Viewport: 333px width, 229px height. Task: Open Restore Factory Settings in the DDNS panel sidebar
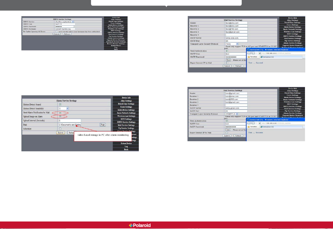coord(116,44)
